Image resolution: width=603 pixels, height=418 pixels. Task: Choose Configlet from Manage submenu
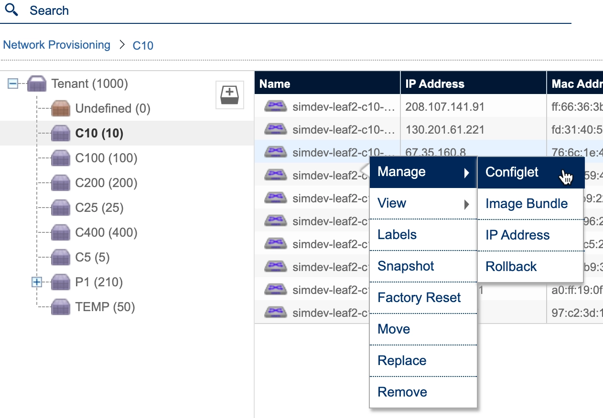tap(512, 172)
